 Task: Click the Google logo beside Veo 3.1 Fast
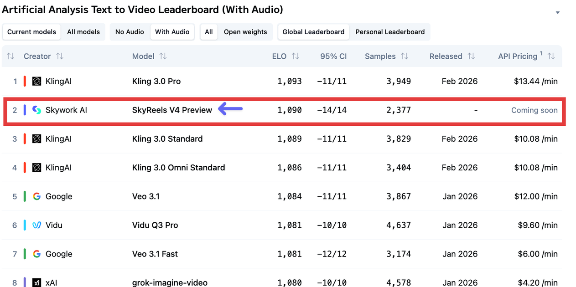pyautogui.click(x=37, y=254)
